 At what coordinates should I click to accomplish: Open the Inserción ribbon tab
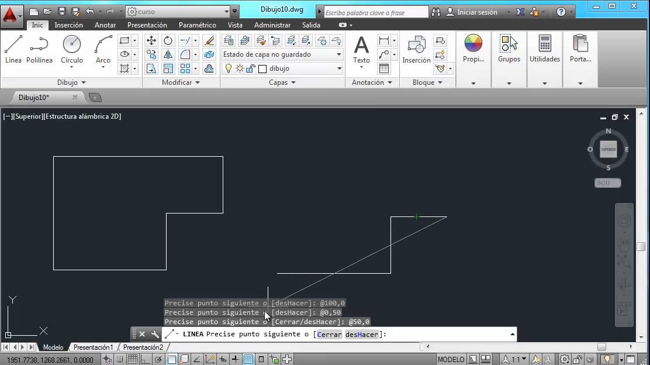click(69, 25)
